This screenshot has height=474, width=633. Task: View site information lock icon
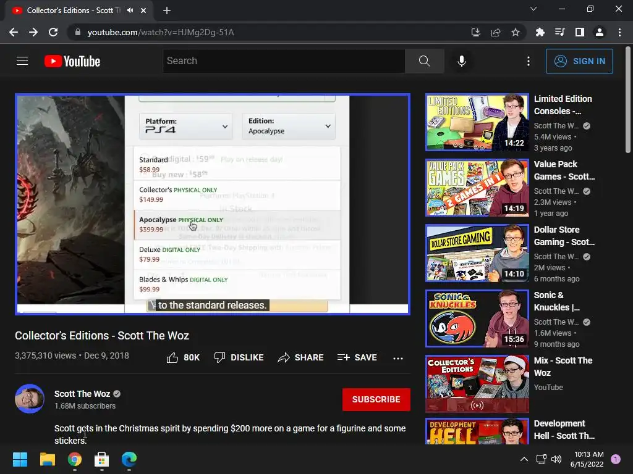tap(77, 32)
